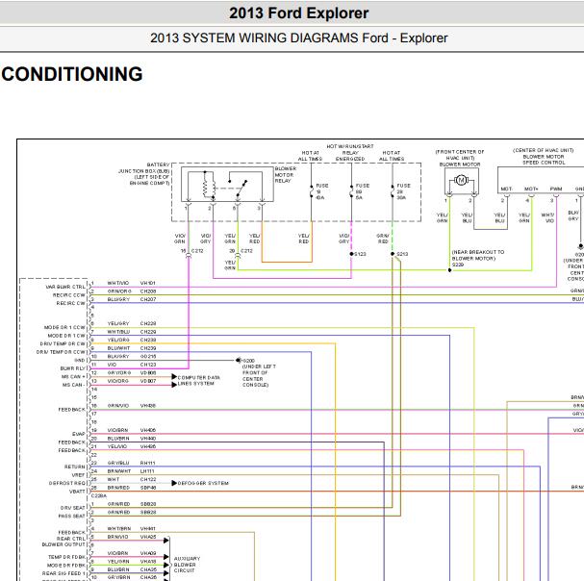Select the 'MODE DR 1 CW' pin label
Viewport: 584px width, 581px height.
coord(66,336)
